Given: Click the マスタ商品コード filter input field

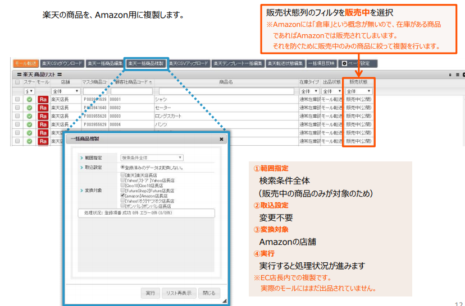Looking at the screenshot, I should click(x=95, y=91).
